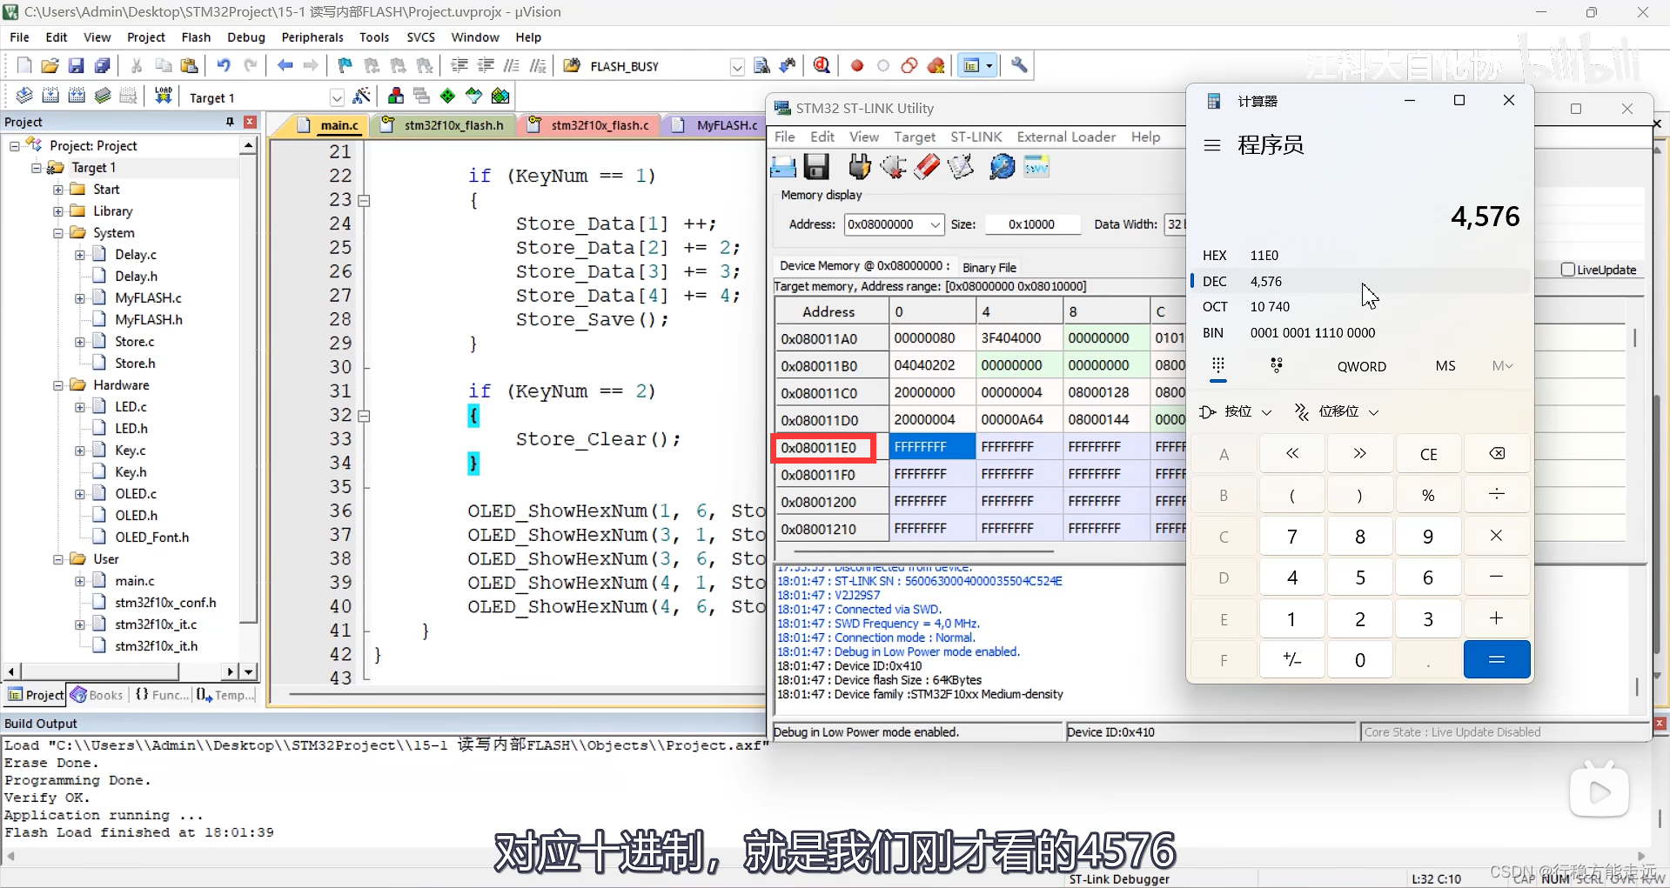Switch to Binary File tab in ST-LINK
Screen dimensions: 1670x888
pyautogui.click(x=989, y=267)
